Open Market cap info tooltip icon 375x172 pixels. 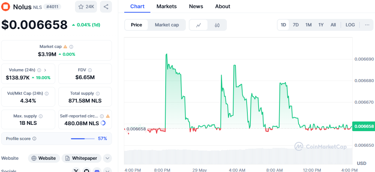[71, 47]
